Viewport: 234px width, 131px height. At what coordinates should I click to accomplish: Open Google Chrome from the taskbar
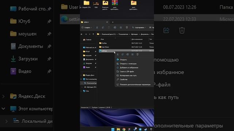coord(124,130)
